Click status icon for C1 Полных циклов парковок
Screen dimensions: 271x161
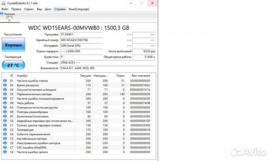(x=5, y=125)
